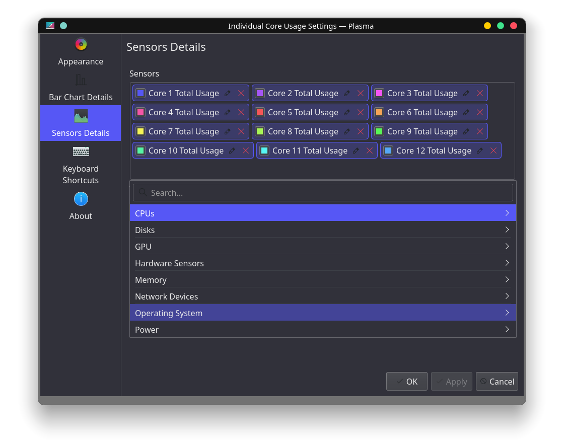
Task: Expand the GPU sensor category
Action: [x=322, y=246]
